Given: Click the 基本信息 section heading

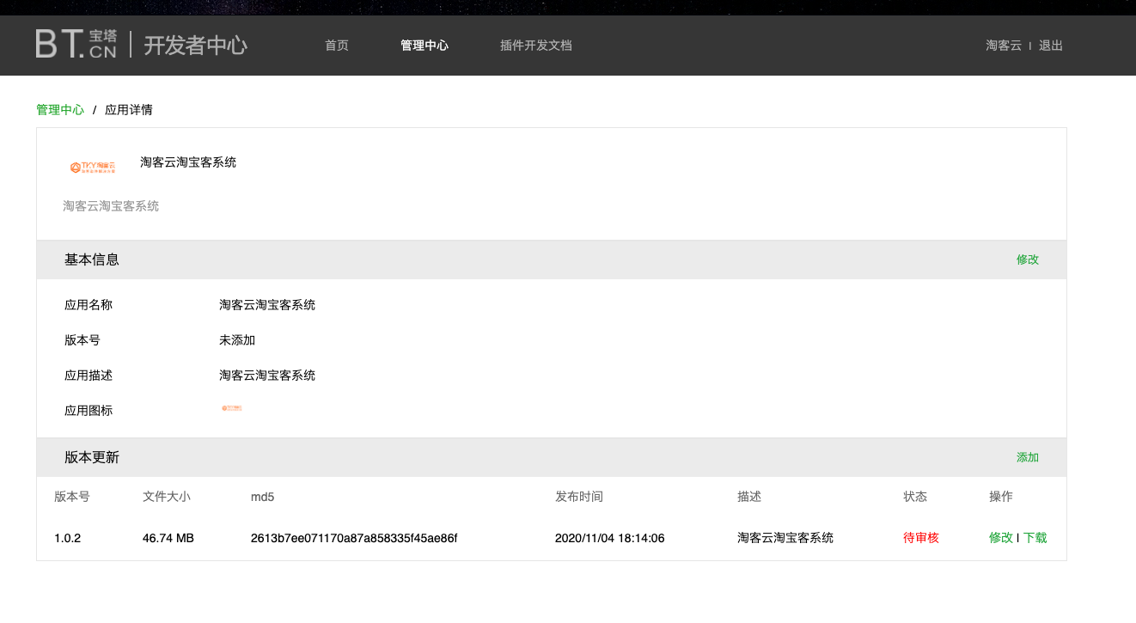Looking at the screenshot, I should coord(92,260).
